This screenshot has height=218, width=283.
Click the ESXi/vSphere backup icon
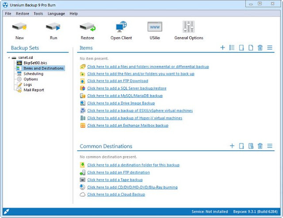83,111
